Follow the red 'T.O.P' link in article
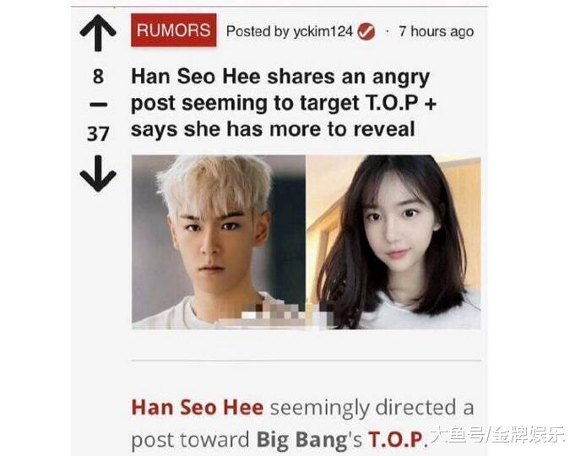Image resolution: width=575 pixels, height=456 pixels. [x=396, y=439]
